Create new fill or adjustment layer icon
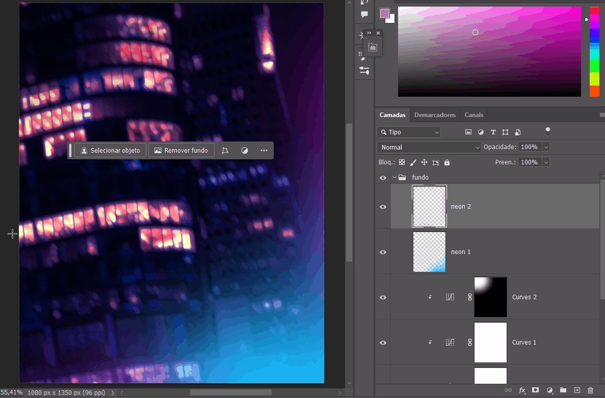The height and width of the screenshot is (398, 605). pyautogui.click(x=549, y=390)
